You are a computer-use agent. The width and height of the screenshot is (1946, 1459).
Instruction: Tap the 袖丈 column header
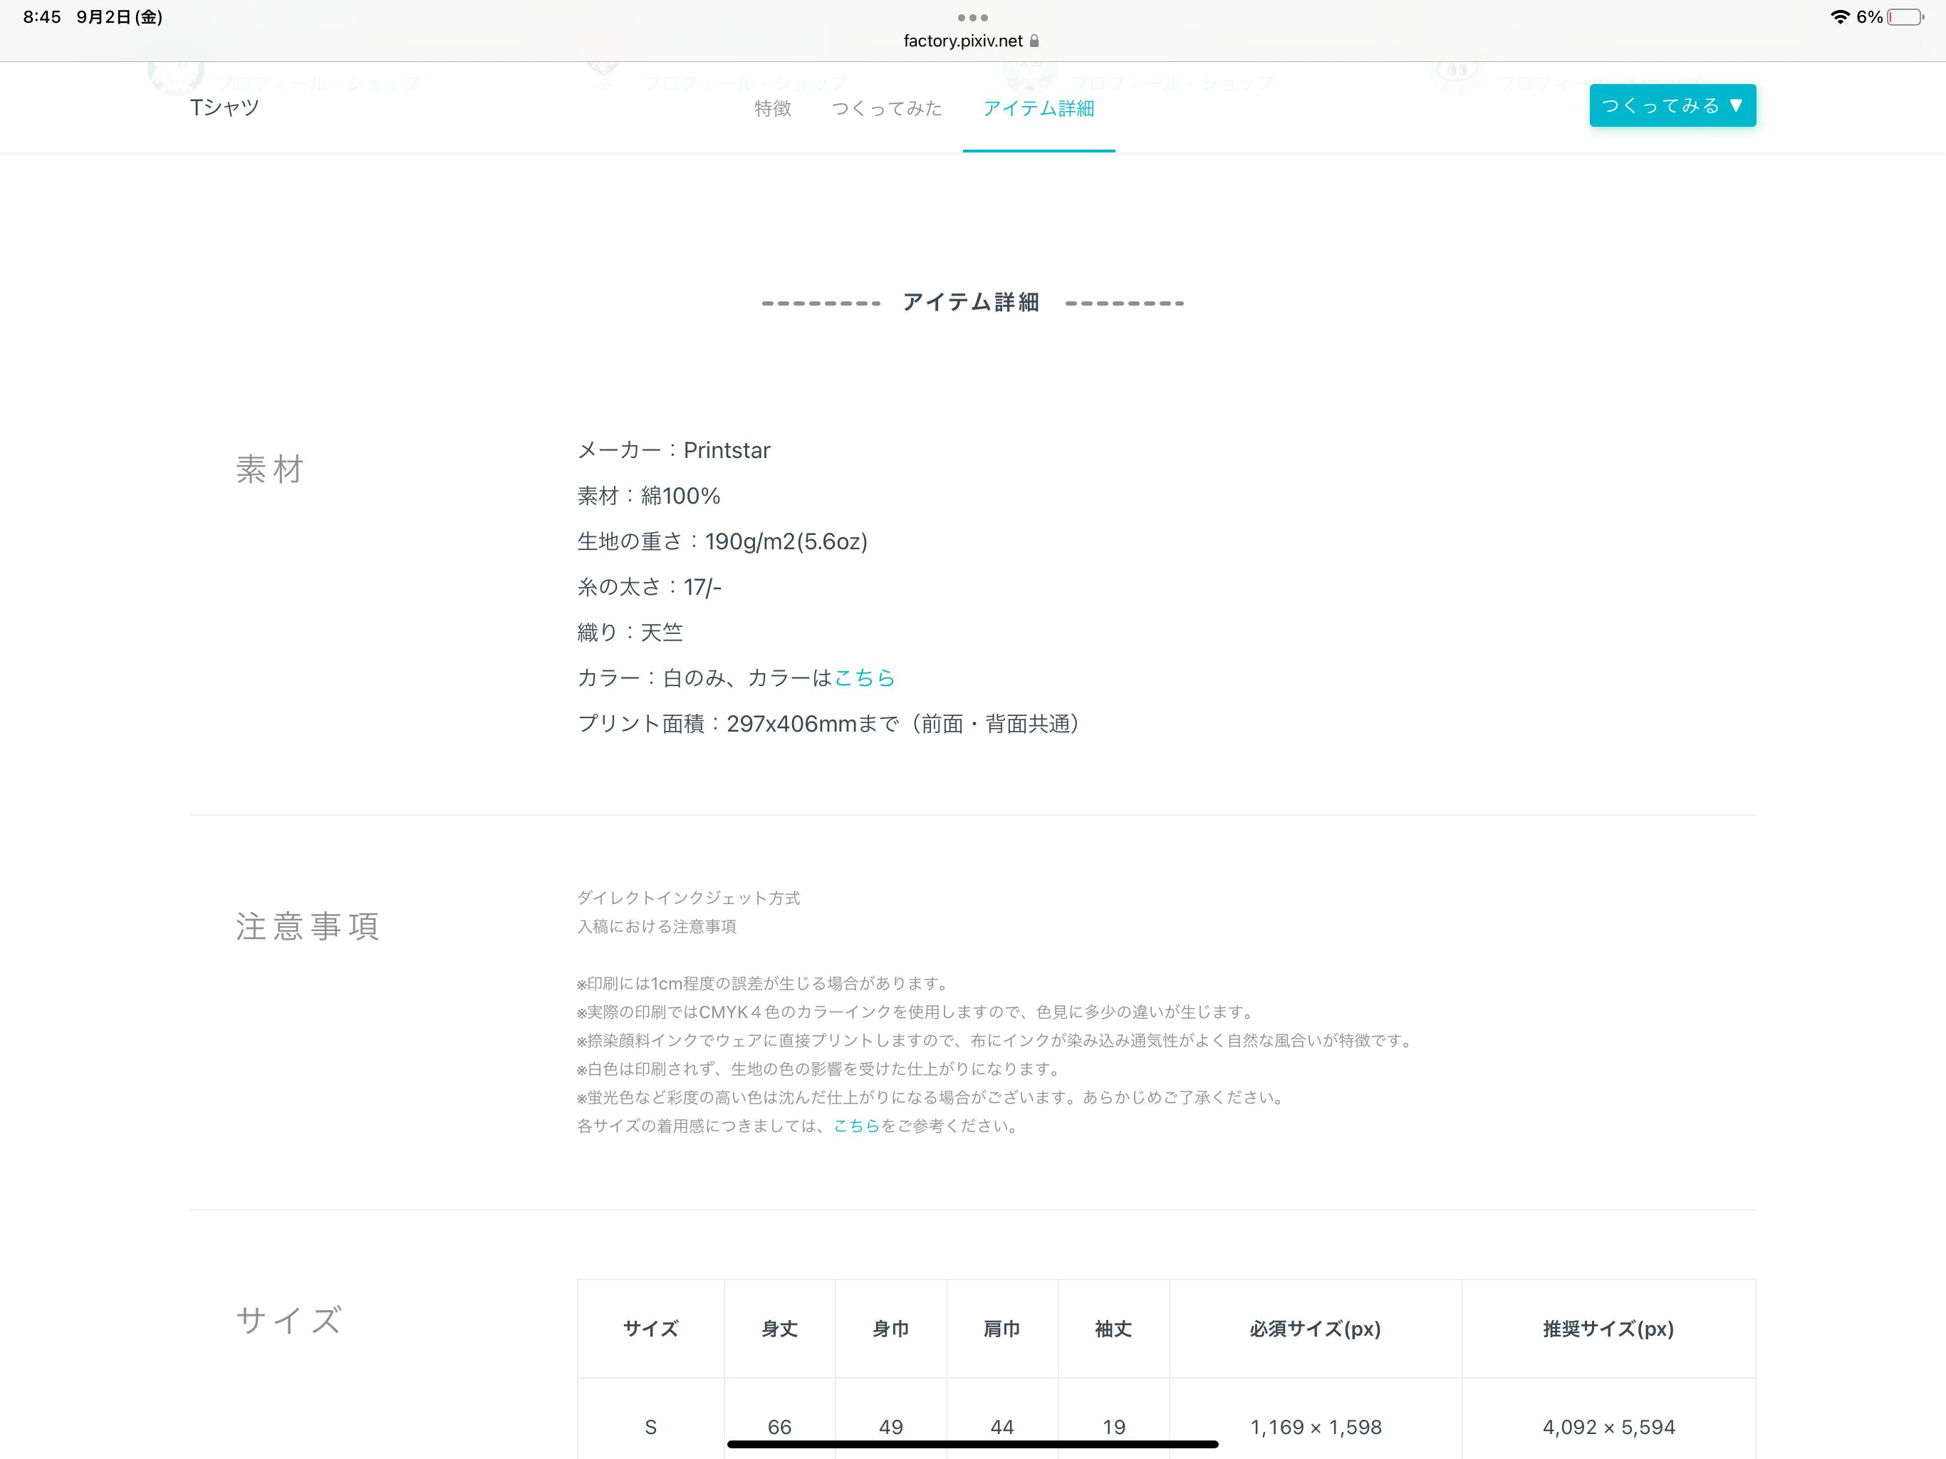pos(1113,1329)
